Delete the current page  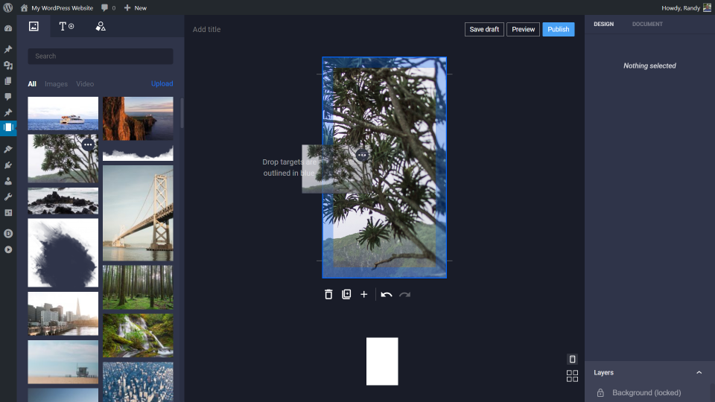point(328,295)
